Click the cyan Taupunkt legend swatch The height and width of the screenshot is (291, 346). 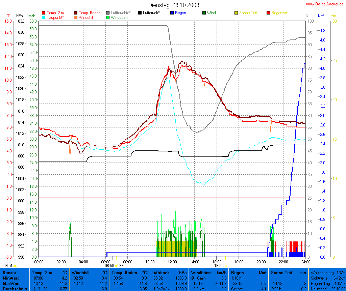[43, 17]
